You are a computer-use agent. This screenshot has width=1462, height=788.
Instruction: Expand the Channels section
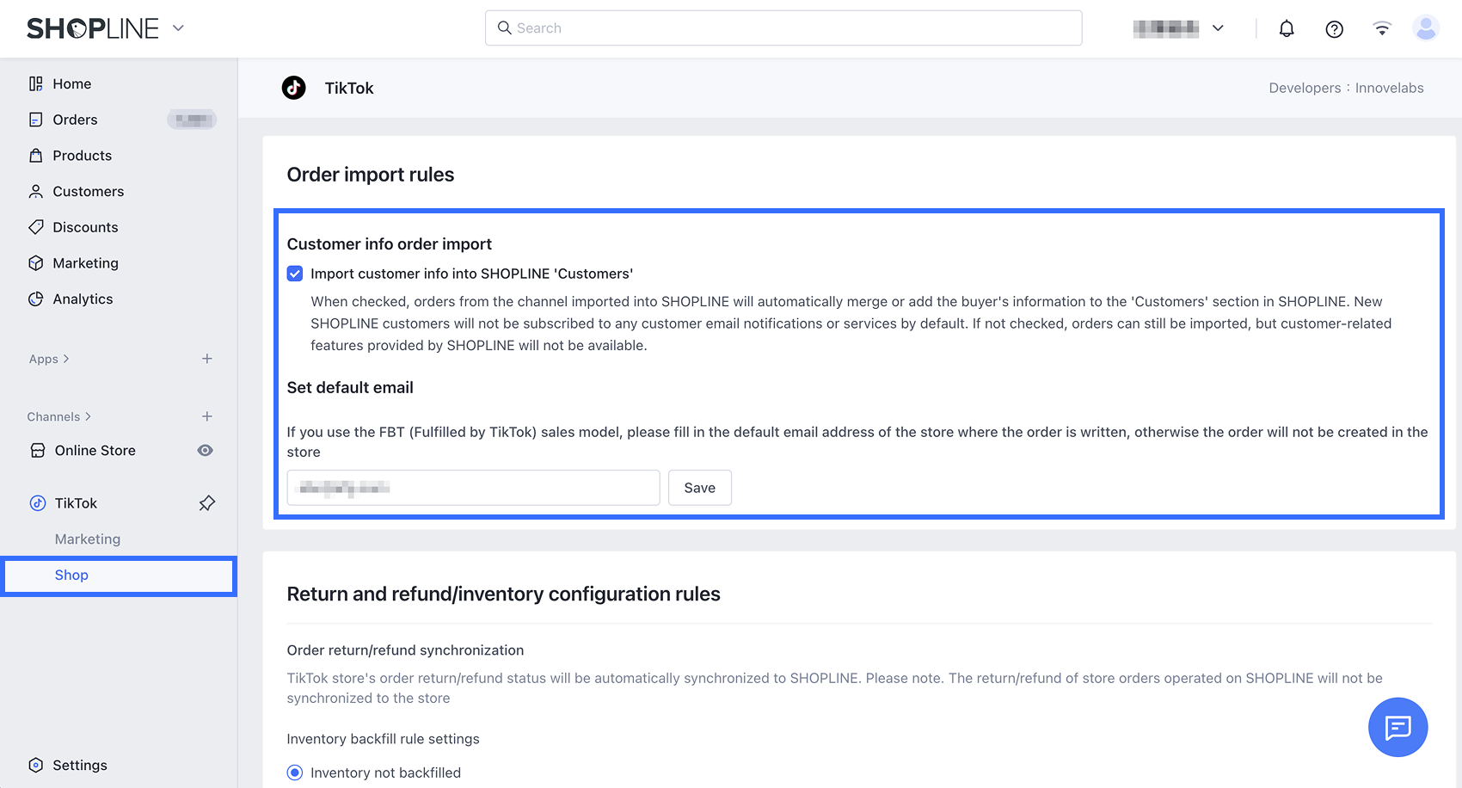coord(58,416)
